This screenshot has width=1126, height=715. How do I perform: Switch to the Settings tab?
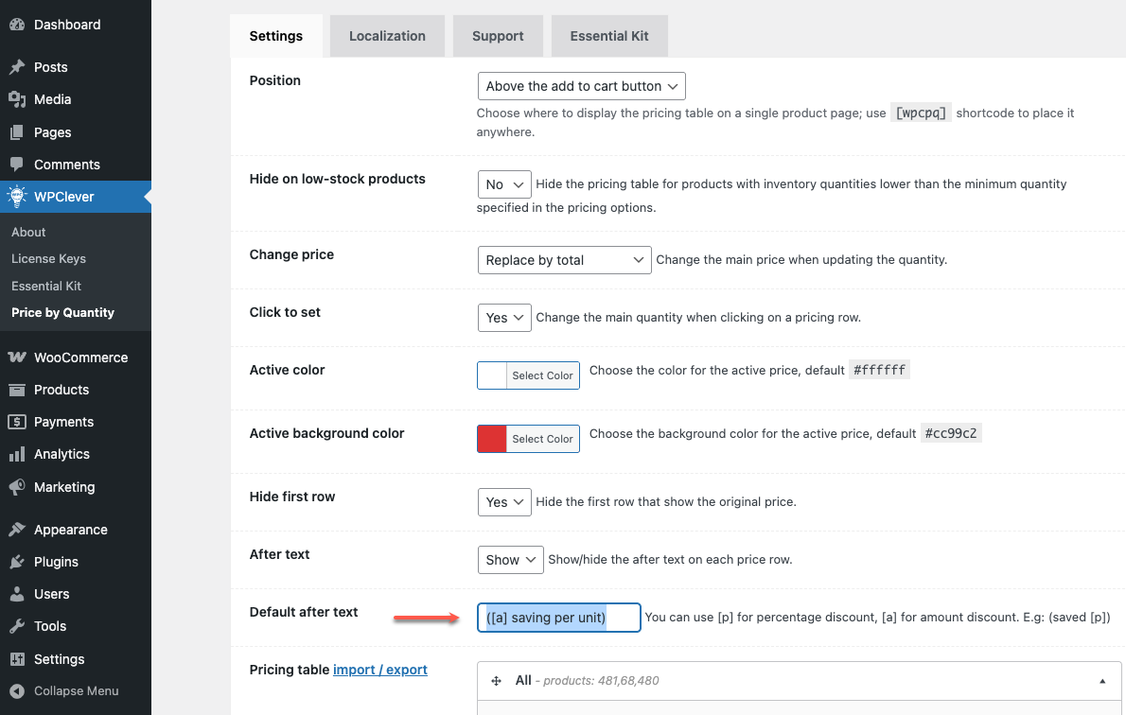275,36
